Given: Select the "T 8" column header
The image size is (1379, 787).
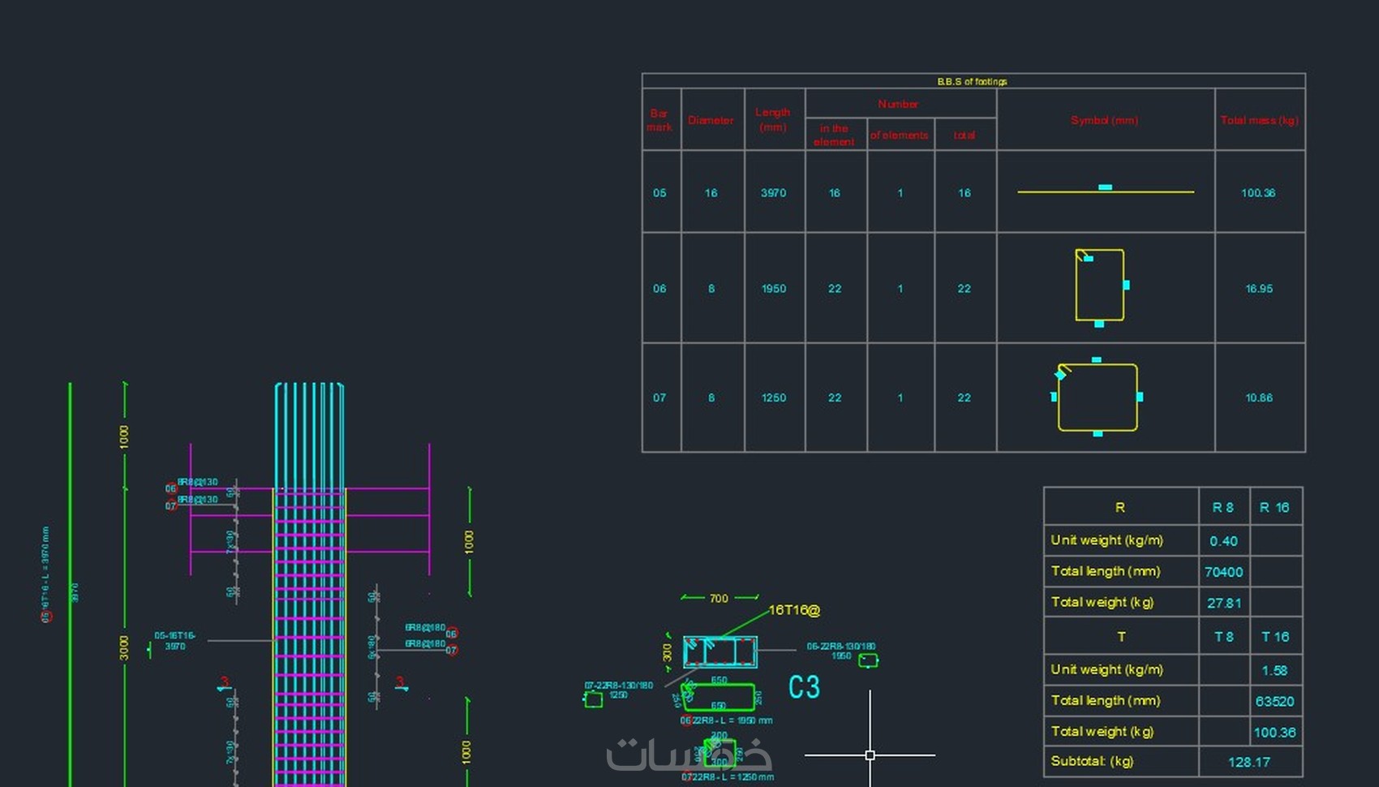Looking at the screenshot, I should pos(1223,637).
